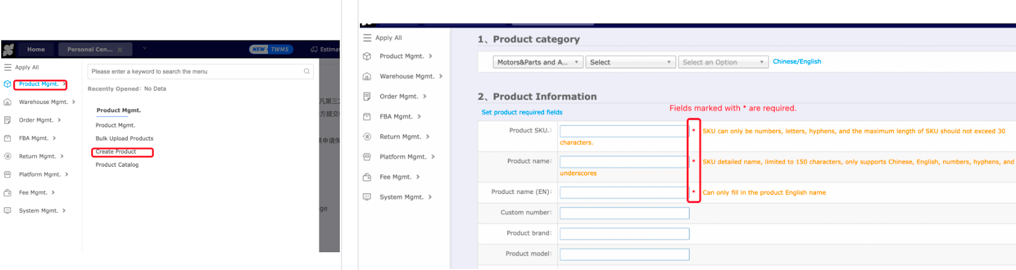Image resolution: width=1016 pixels, height=270 pixels.
Task: Open Bulk Upload Products menu entry
Action: point(124,139)
